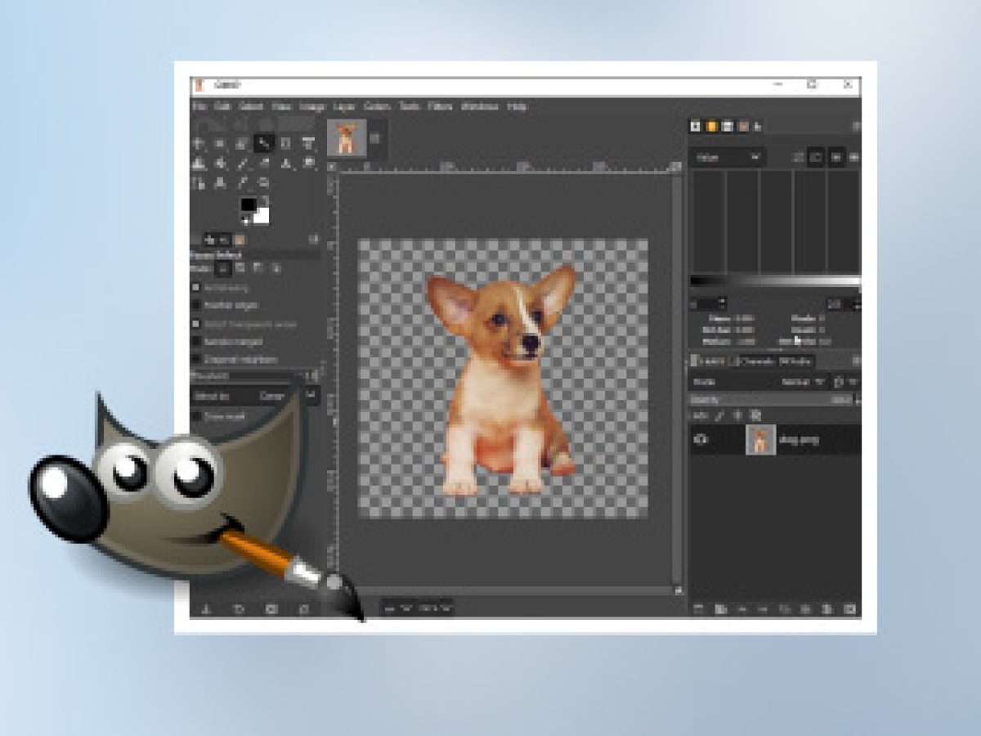981x736 pixels.
Task: Toggle visibility of dog.png layer
Action: coord(701,439)
